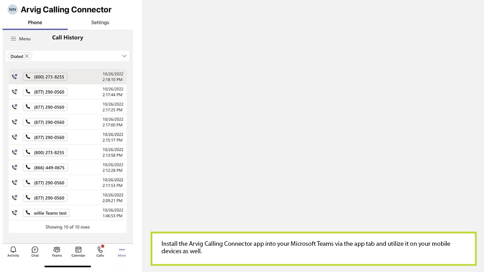Click dialed-call icon in 2:15:17 PM row

click(15, 137)
